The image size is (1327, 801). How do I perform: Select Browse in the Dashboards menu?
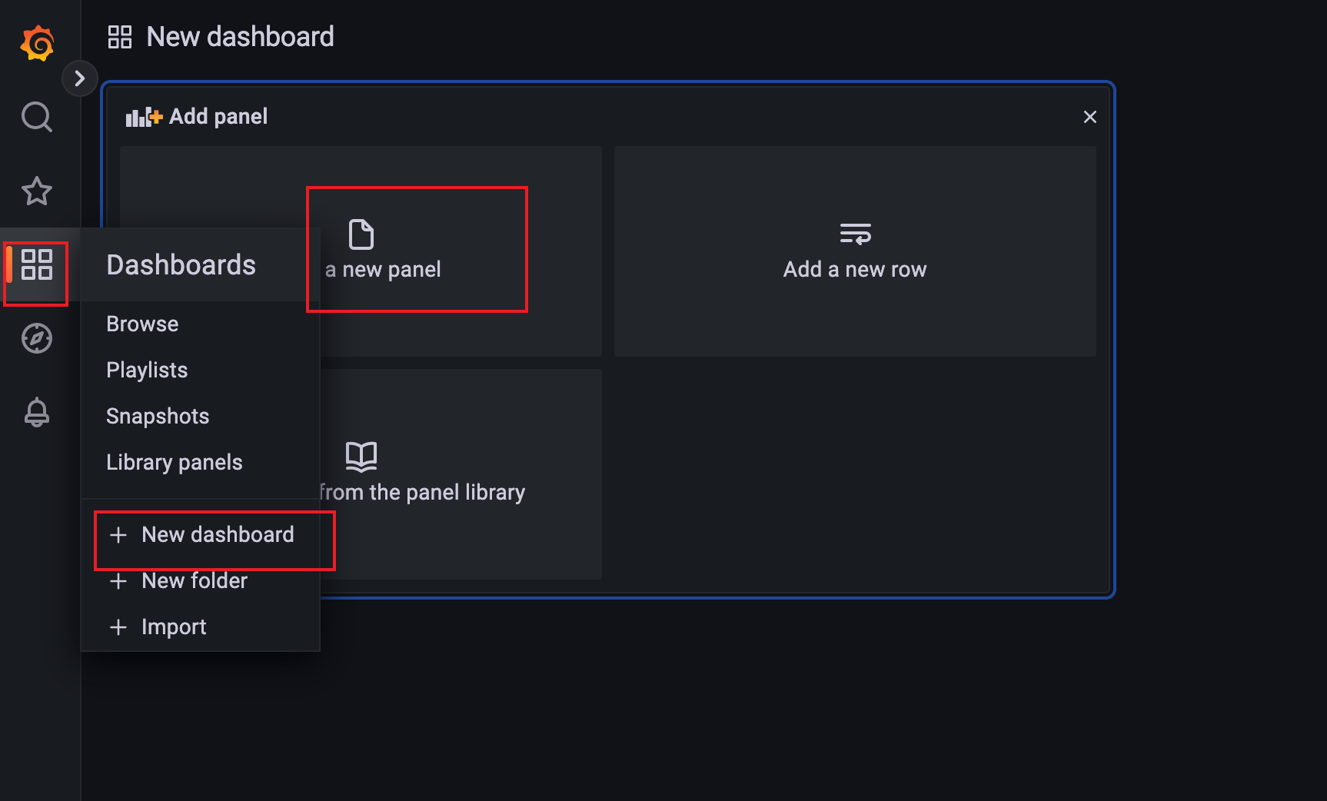(x=142, y=324)
